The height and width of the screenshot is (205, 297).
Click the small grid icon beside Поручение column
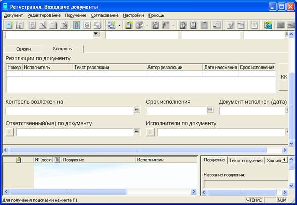tap(57, 160)
